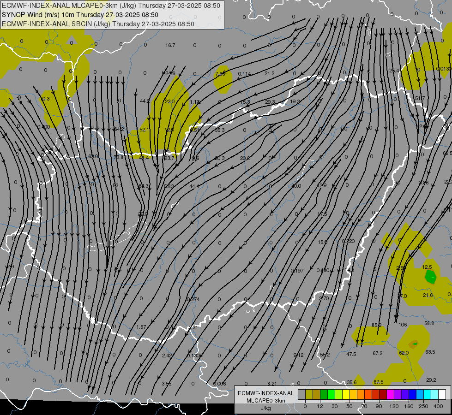Image resolution: width=452 pixels, height=415 pixels.
Task: Click the white legend swatch at far right
Action: [x=442, y=394]
